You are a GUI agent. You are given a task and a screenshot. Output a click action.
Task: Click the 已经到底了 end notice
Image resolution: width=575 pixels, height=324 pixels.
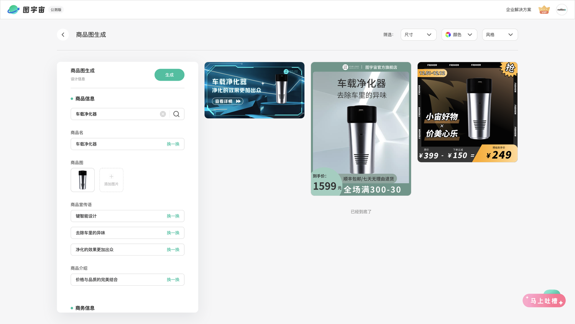pos(361,212)
